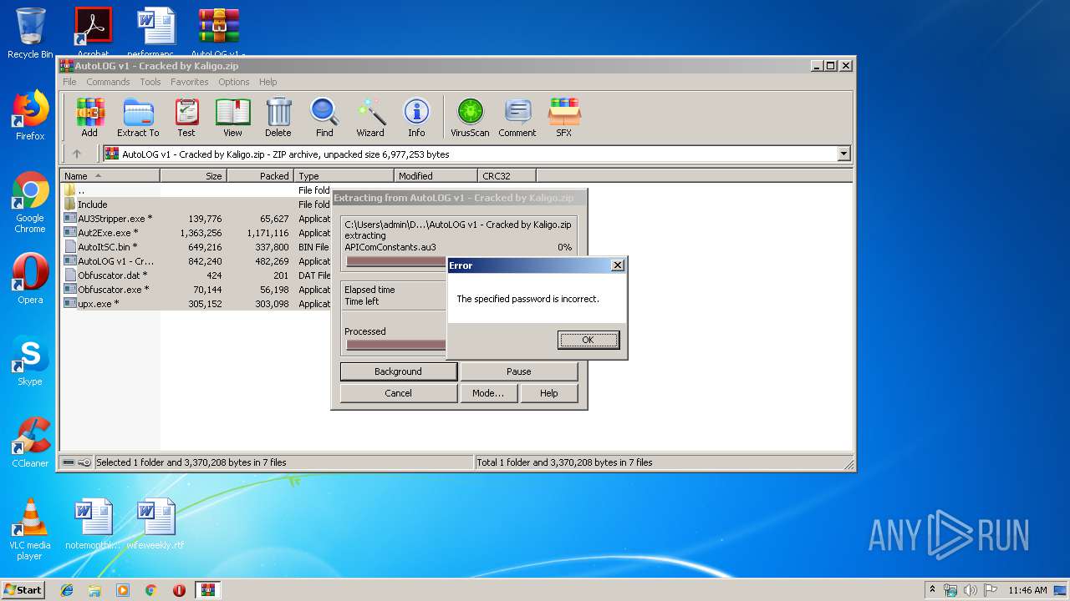Select Aut2Exe.exe file row
Image resolution: width=1070 pixels, height=601 pixels.
(196, 233)
